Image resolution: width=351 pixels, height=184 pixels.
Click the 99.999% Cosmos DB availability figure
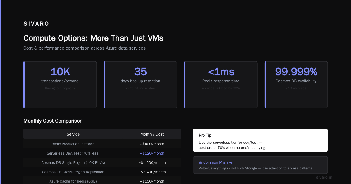click(x=296, y=72)
